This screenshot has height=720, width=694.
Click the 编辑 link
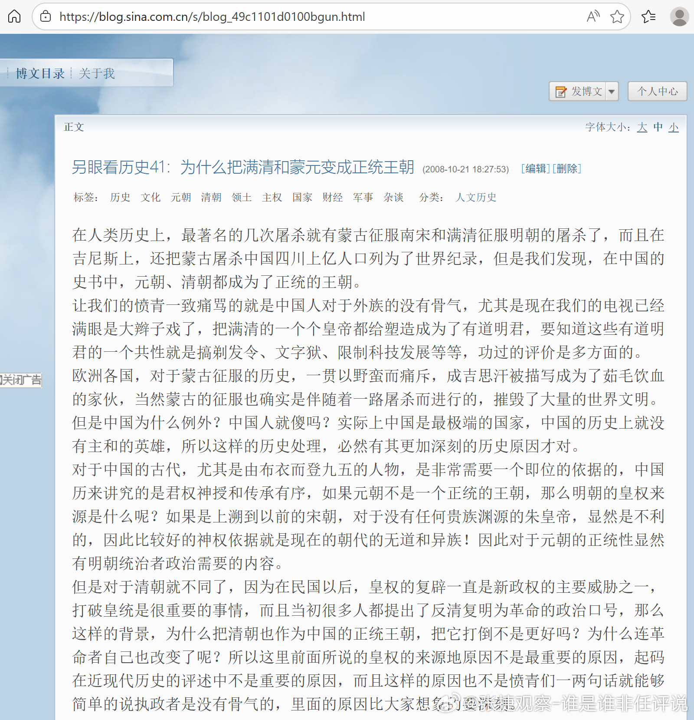point(535,169)
